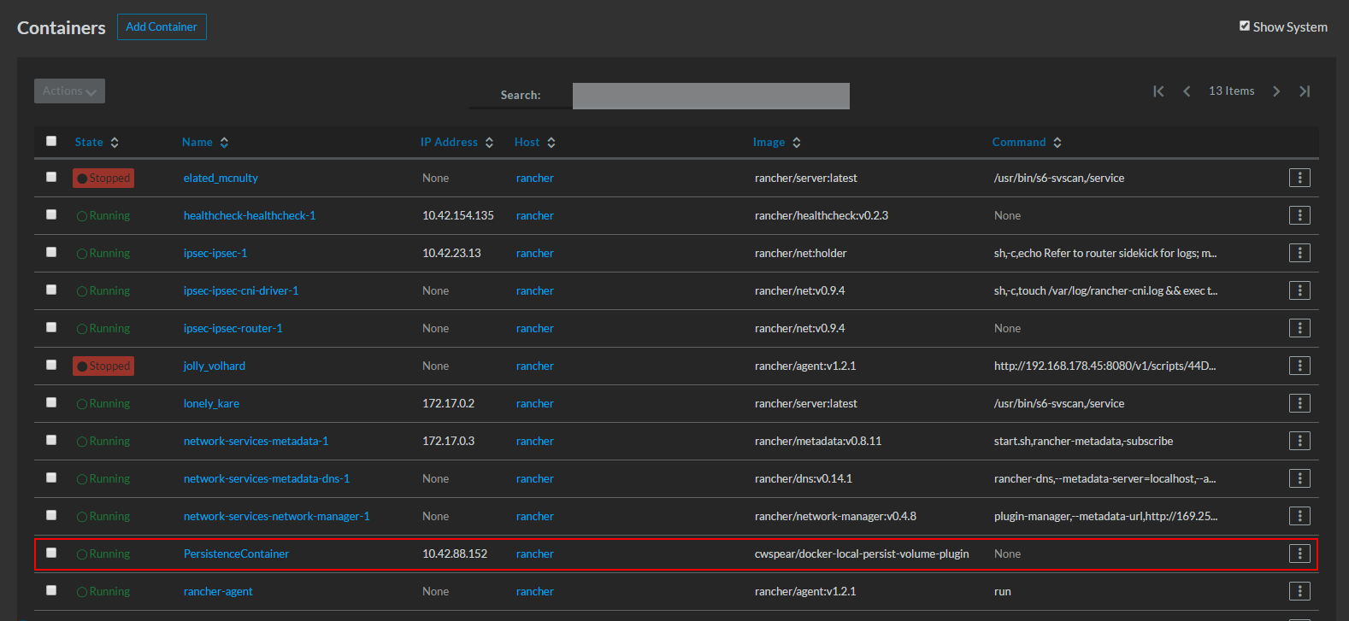Image resolution: width=1349 pixels, height=621 pixels.
Task: Open the lonely_kare container link
Action: pos(211,403)
